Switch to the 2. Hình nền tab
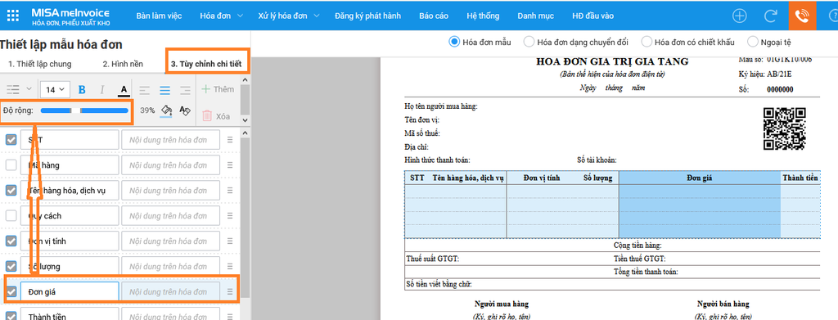The height and width of the screenshot is (320, 838). click(x=123, y=64)
